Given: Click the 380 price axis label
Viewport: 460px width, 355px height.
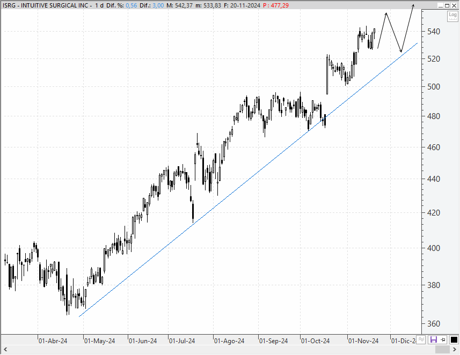Looking at the screenshot, I should coord(434,285).
